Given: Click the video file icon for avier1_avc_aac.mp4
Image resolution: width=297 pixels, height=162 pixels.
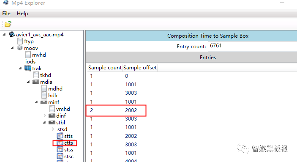Looking at the screenshot, I should point(12,34).
